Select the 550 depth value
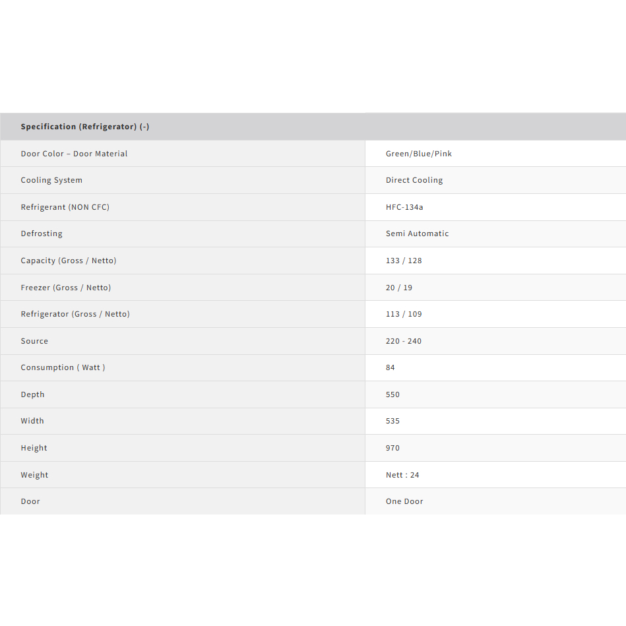The width and height of the screenshot is (626, 626). [x=392, y=394]
